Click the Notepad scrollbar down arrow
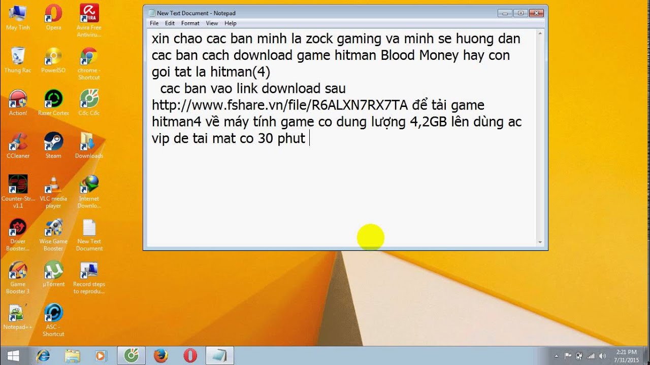Screen dimensions: 650x365 click(x=540, y=242)
